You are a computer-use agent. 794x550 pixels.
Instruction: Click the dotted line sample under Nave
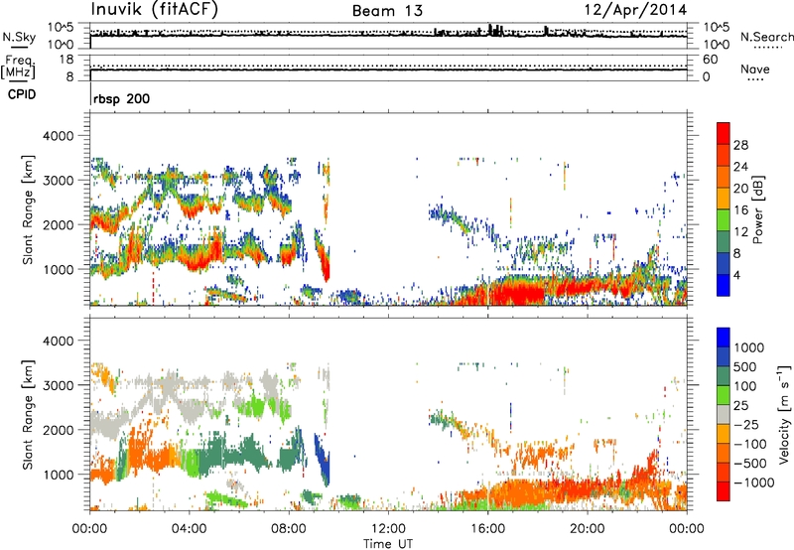pos(755,80)
